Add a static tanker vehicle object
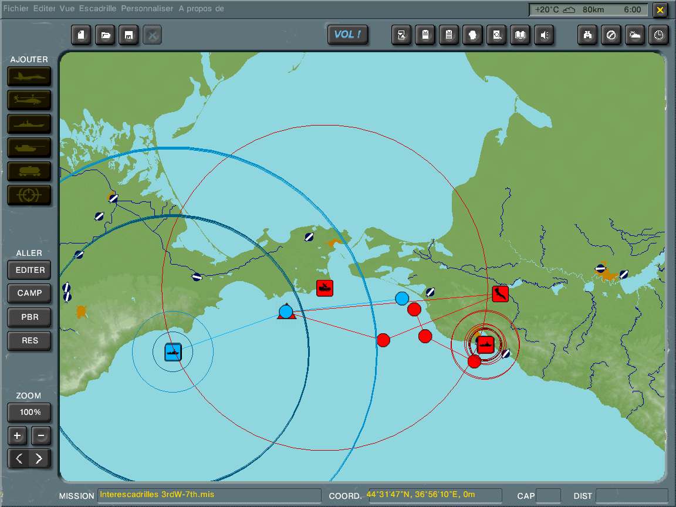This screenshot has height=507, width=676. pos(29,171)
